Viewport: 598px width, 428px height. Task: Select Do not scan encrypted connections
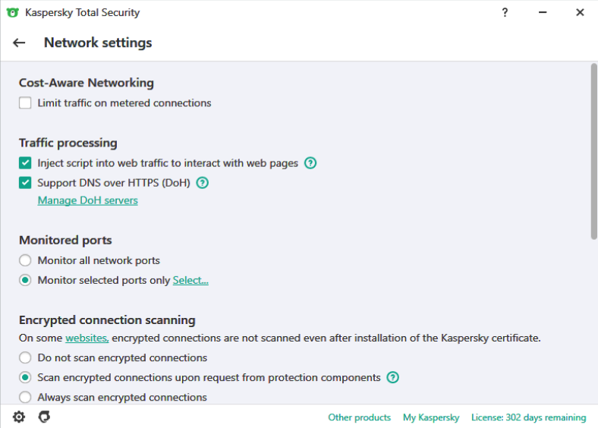pos(25,358)
